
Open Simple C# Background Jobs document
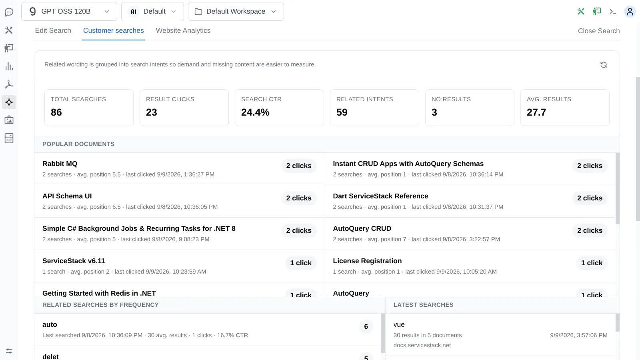tap(139, 228)
